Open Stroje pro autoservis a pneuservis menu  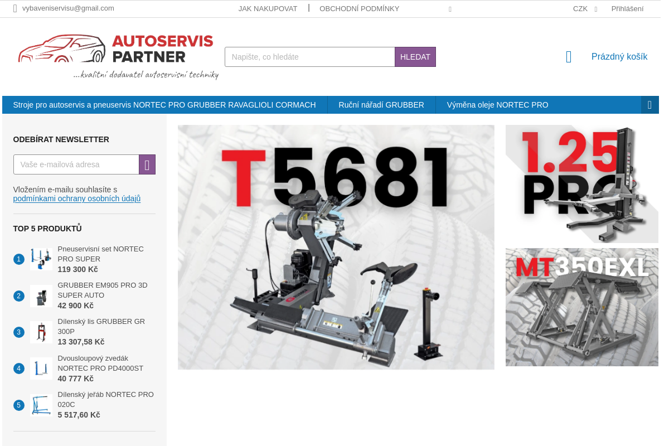(164, 105)
